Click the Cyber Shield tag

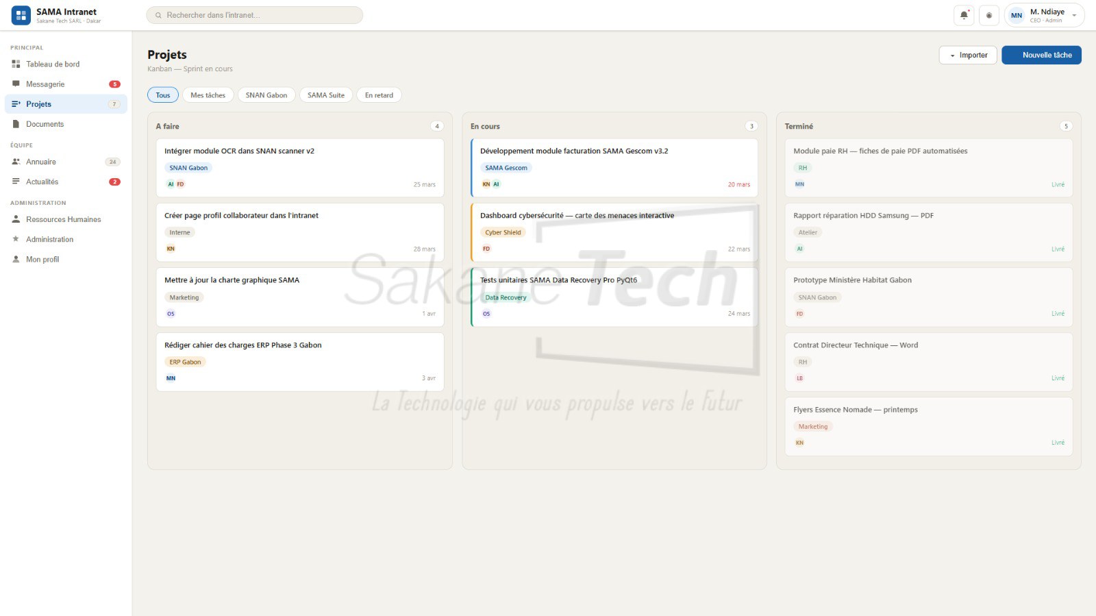coord(503,232)
